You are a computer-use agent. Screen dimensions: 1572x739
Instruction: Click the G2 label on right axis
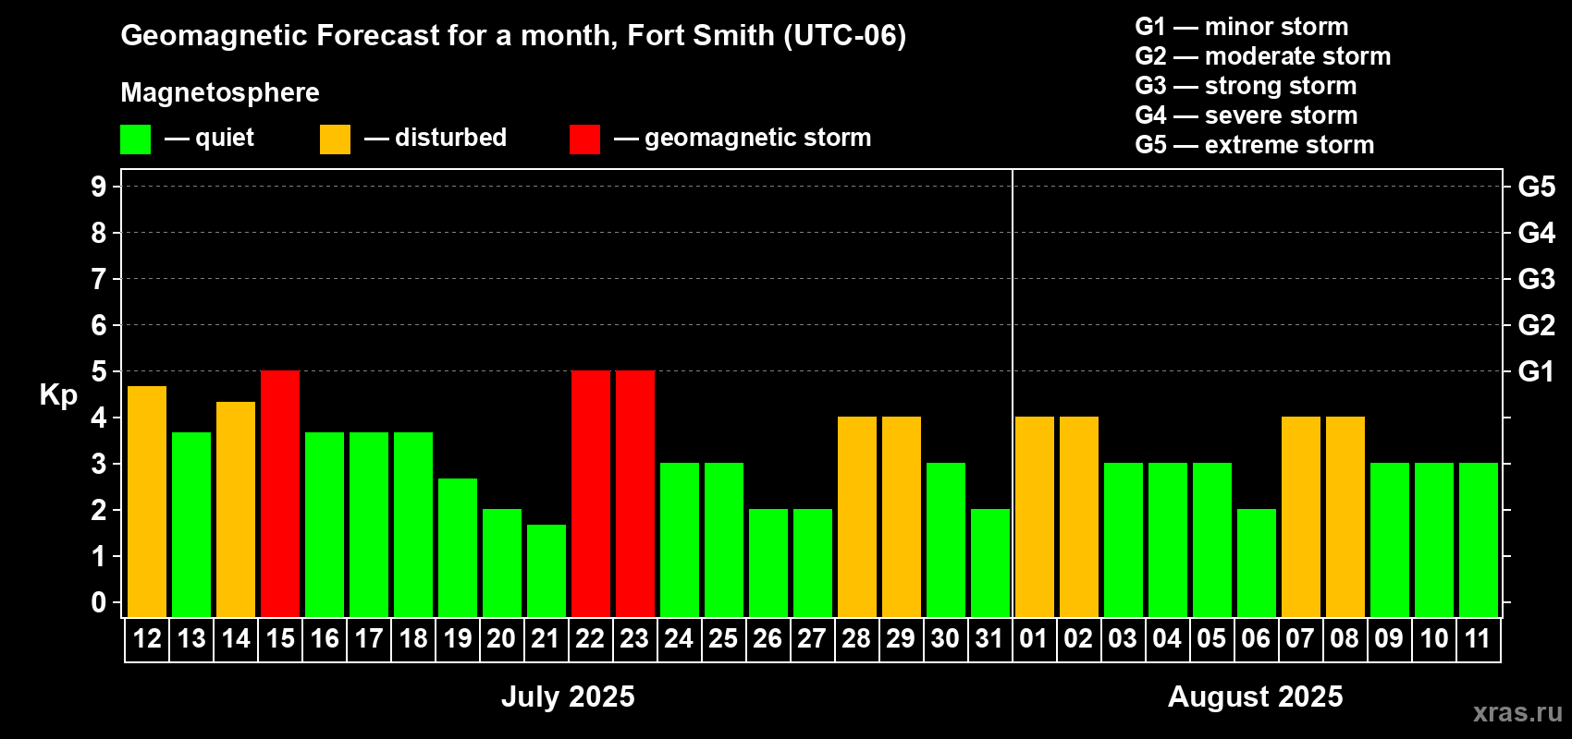click(1537, 325)
